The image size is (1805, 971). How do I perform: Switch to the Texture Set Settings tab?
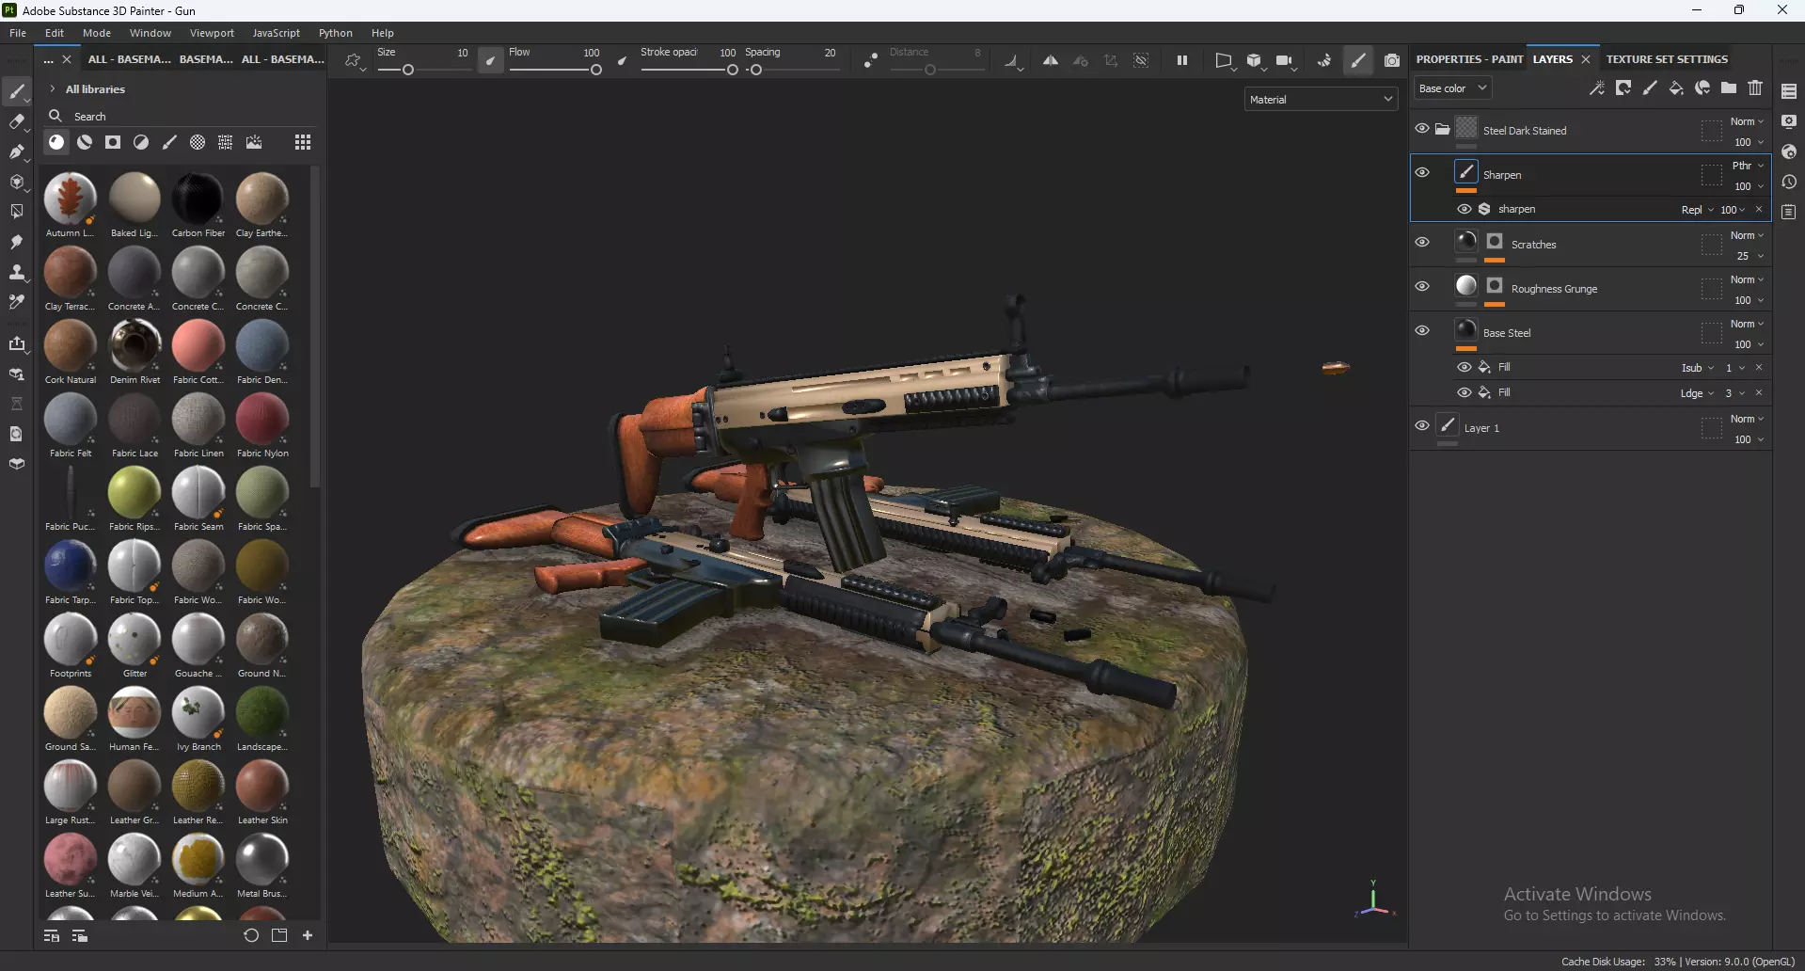tap(1667, 59)
